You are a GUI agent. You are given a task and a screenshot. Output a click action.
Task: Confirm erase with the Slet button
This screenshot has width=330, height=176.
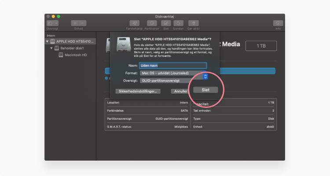205,90
